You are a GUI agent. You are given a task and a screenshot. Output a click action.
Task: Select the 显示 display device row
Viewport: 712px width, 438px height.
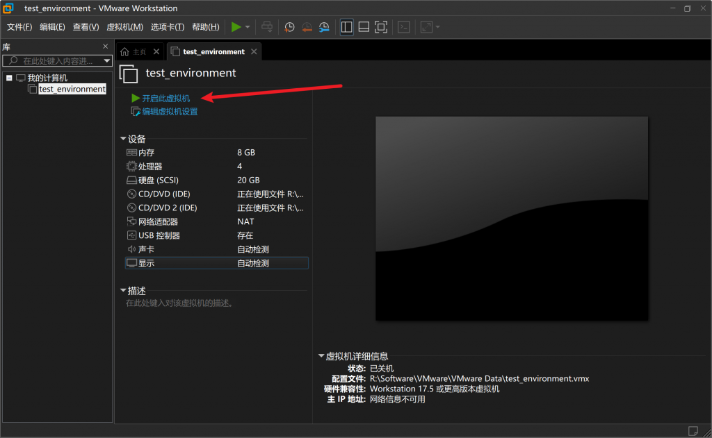pos(217,263)
